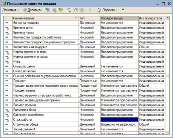Select Процент выполнения маркетингового плана
Viewport: 173px width, 138px height.
pos(45,86)
